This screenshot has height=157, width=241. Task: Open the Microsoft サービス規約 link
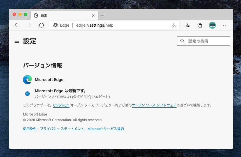tap(106, 129)
